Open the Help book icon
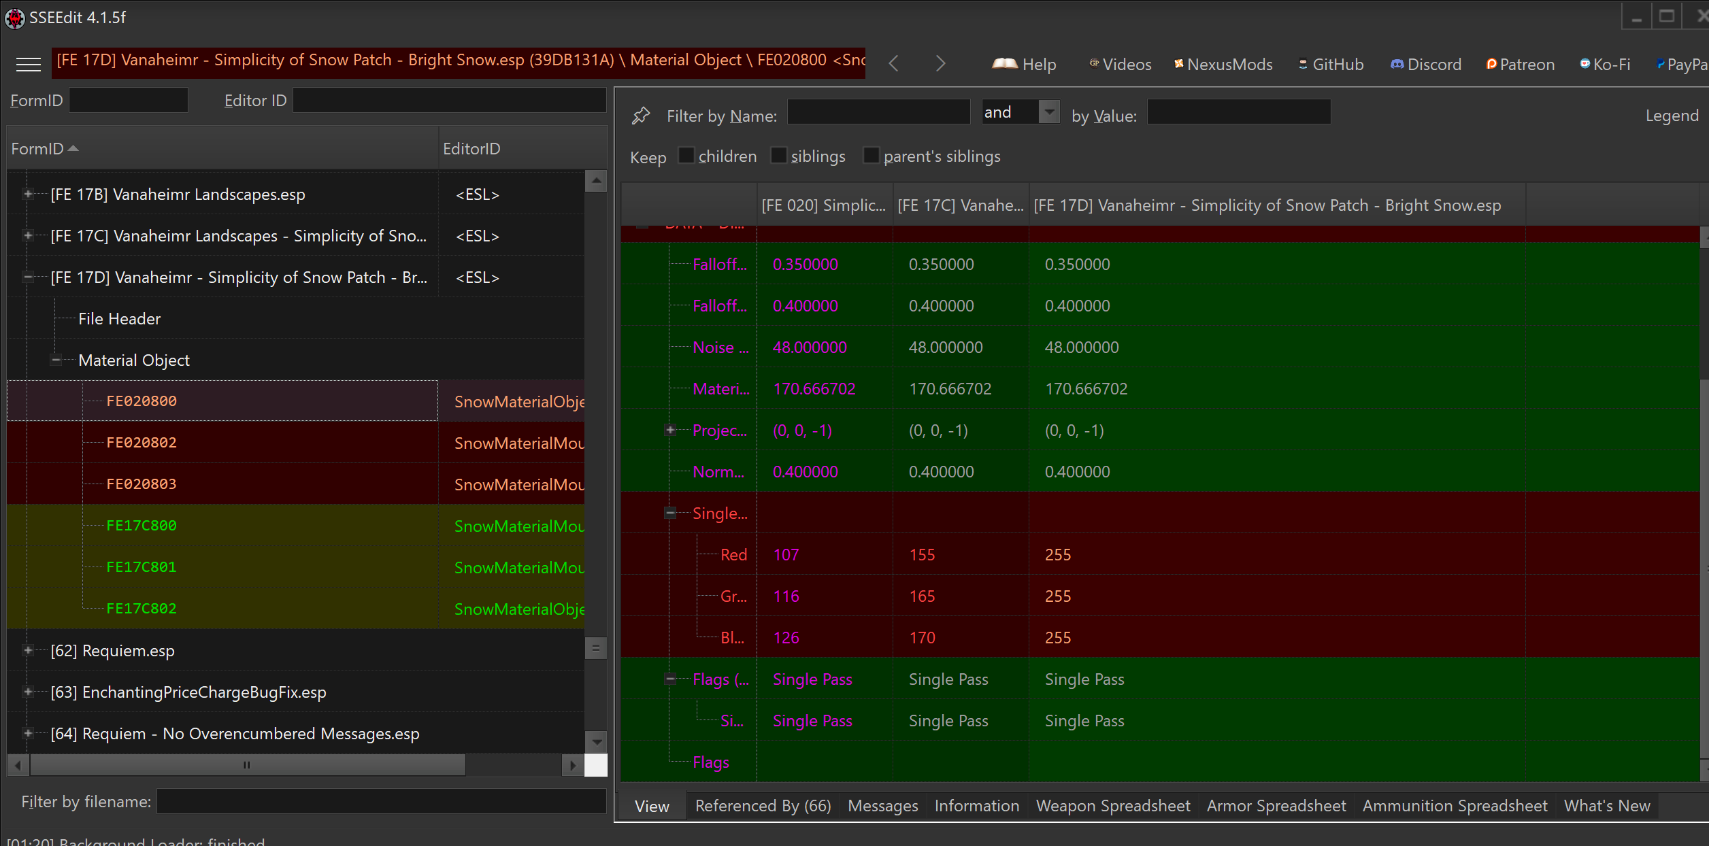This screenshot has height=846, width=1709. point(1004,64)
